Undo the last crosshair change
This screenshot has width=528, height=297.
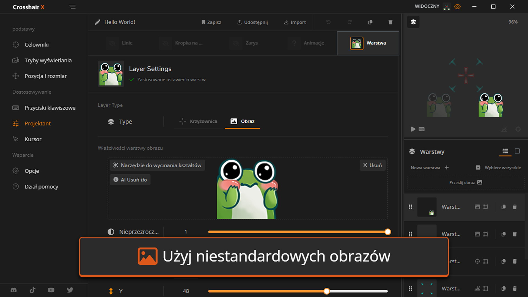coord(328,22)
